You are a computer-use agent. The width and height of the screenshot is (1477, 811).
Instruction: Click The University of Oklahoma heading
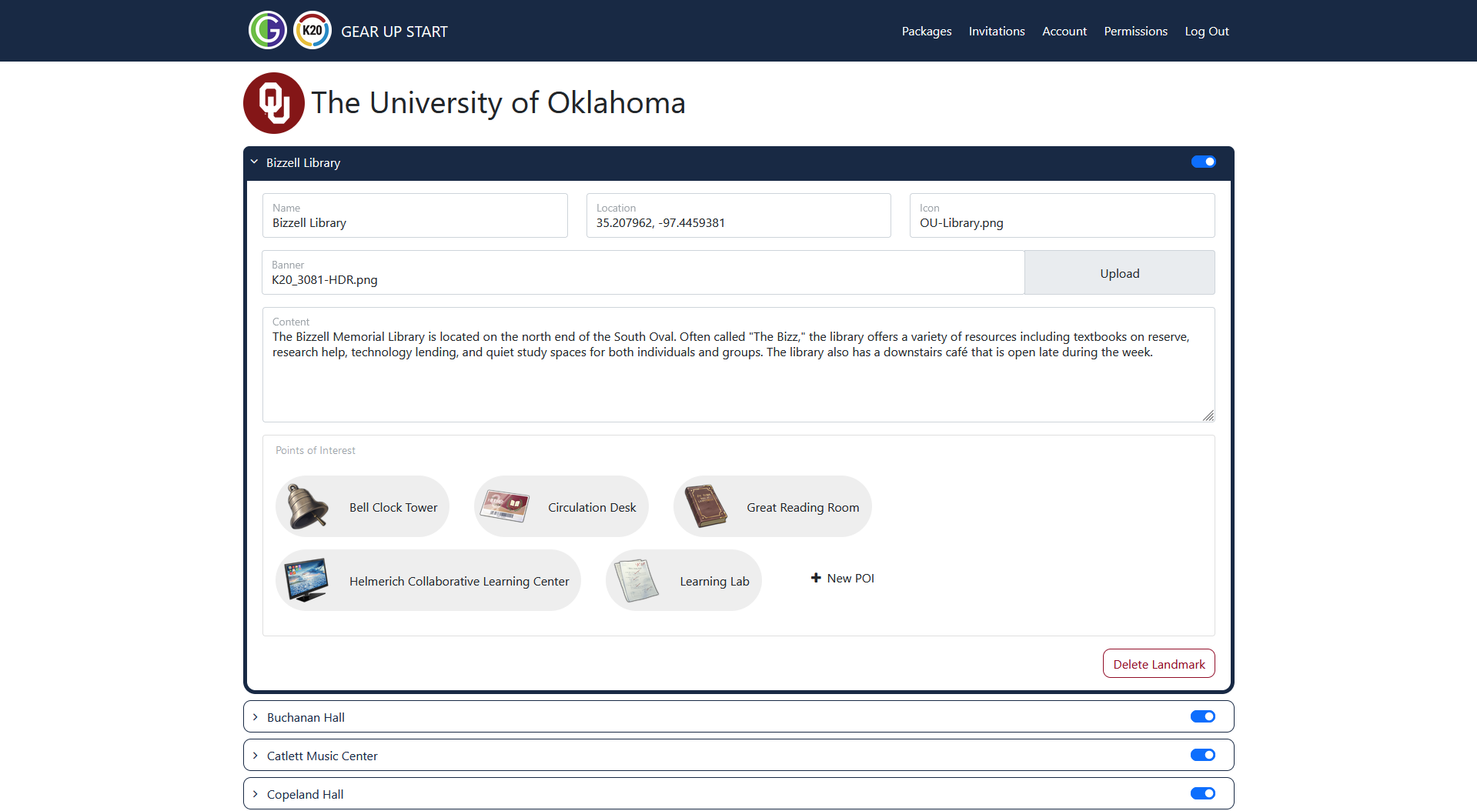(x=498, y=102)
